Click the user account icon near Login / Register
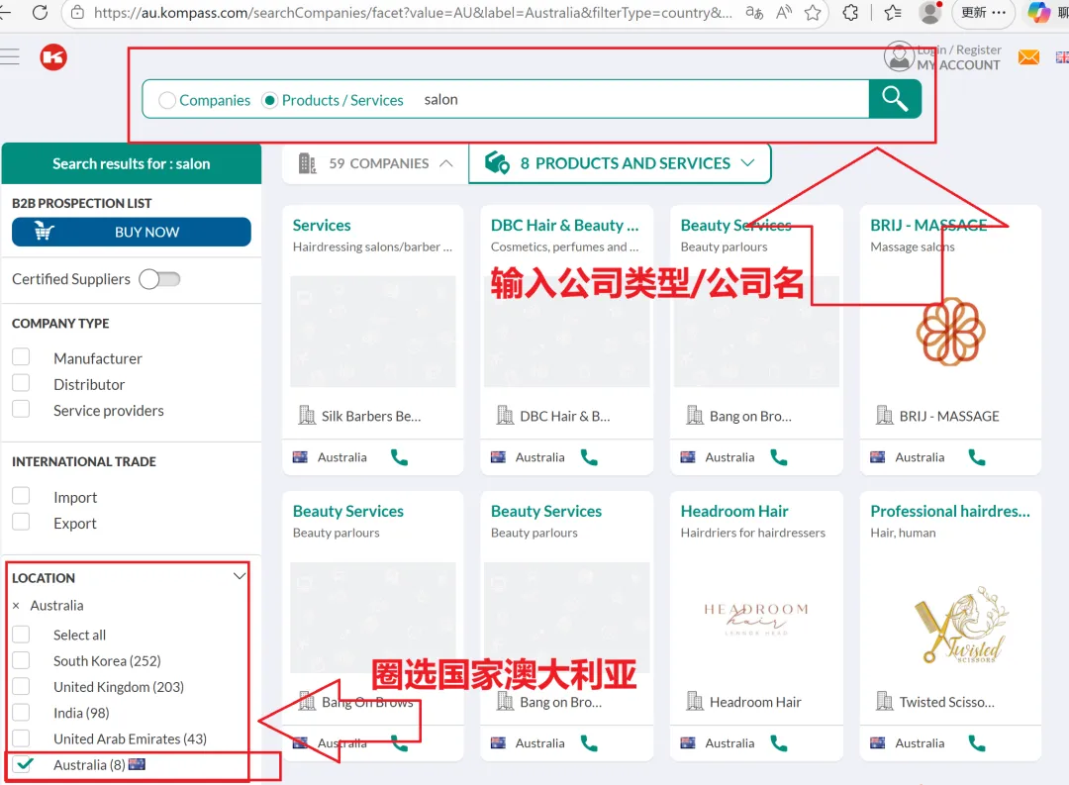Viewport: 1069px width, 785px height. [x=899, y=56]
